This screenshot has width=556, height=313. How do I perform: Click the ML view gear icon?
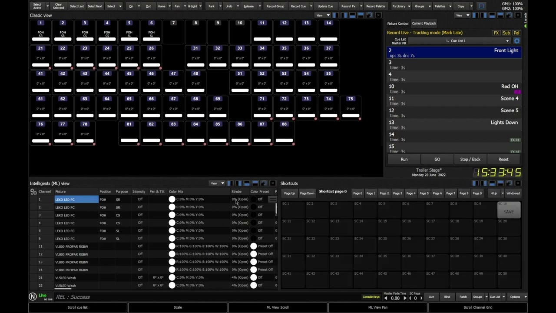click(33, 191)
